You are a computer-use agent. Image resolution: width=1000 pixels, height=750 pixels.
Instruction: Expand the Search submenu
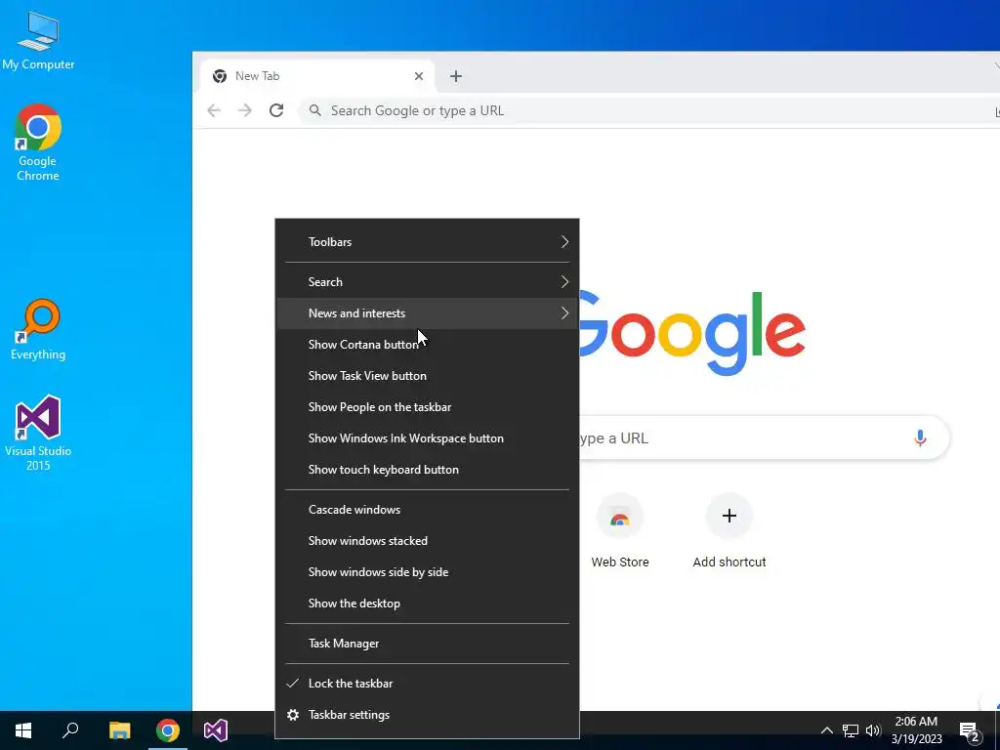[x=427, y=282]
